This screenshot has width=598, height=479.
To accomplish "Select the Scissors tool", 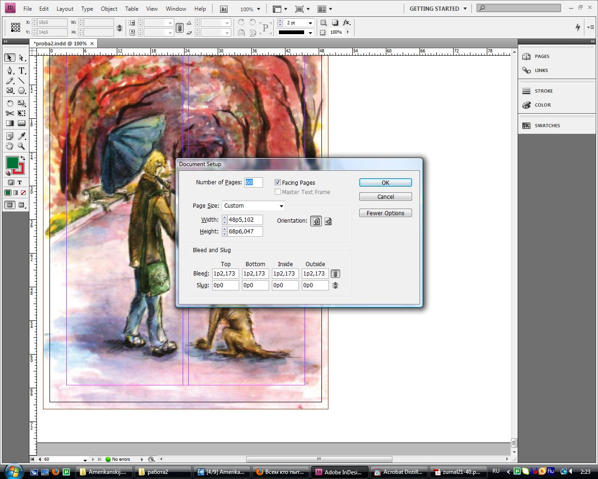I will click(x=10, y=113).
